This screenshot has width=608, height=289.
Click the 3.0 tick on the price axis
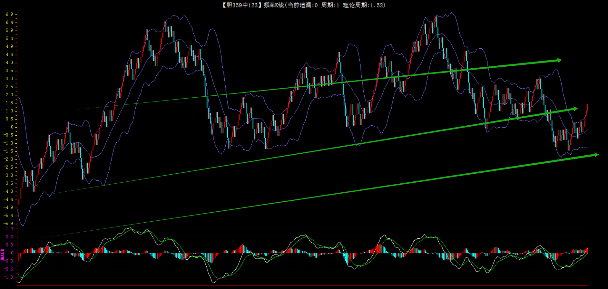(x=9, y=79)
